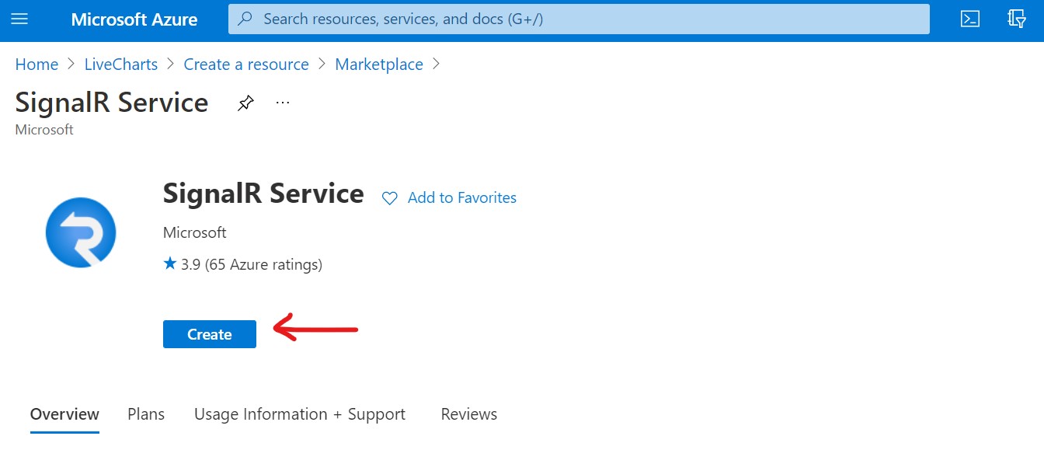
Task: Show the Reviews tab
Action: point(468,414)
